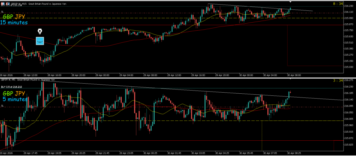Click the 30 Apr 08:25 label on M5 time axis
The image size is (356, 156).
[294, 153]
